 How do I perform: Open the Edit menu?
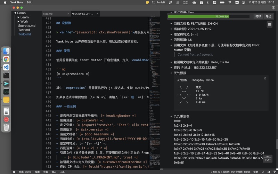(x=29, y=2)
